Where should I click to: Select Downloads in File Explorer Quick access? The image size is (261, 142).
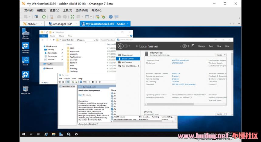[52, 53]
